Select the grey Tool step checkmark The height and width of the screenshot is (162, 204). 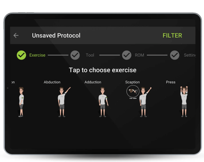[x=75, y=55]
